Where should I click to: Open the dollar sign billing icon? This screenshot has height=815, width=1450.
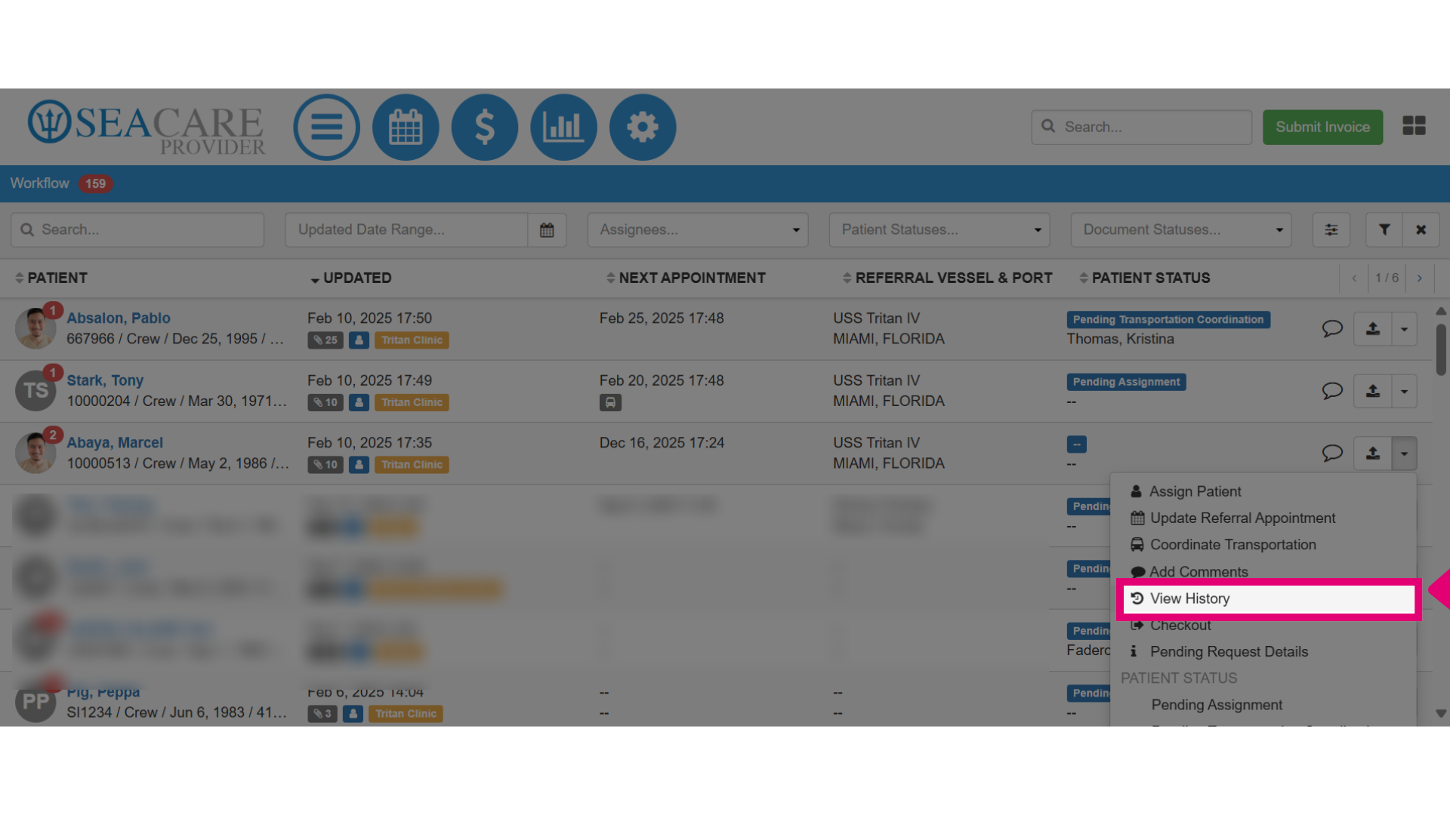click(485, 127)
